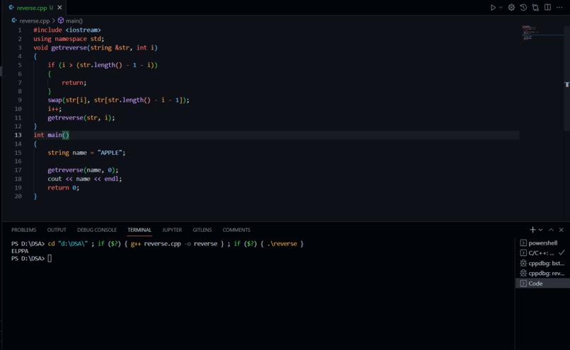The width and height of the screenshot is (570, 350).
Task: Maximize the panel with the up chevron
Action: pyautogui.click(x=551, y=230)
